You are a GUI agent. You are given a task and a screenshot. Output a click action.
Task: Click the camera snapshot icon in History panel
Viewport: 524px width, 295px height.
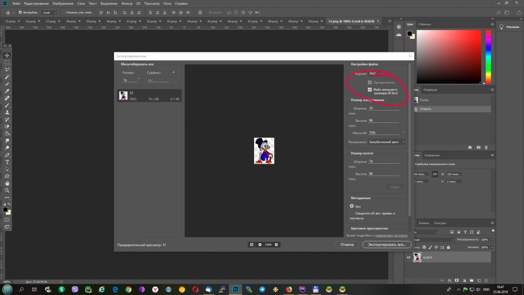click(478, 147)
